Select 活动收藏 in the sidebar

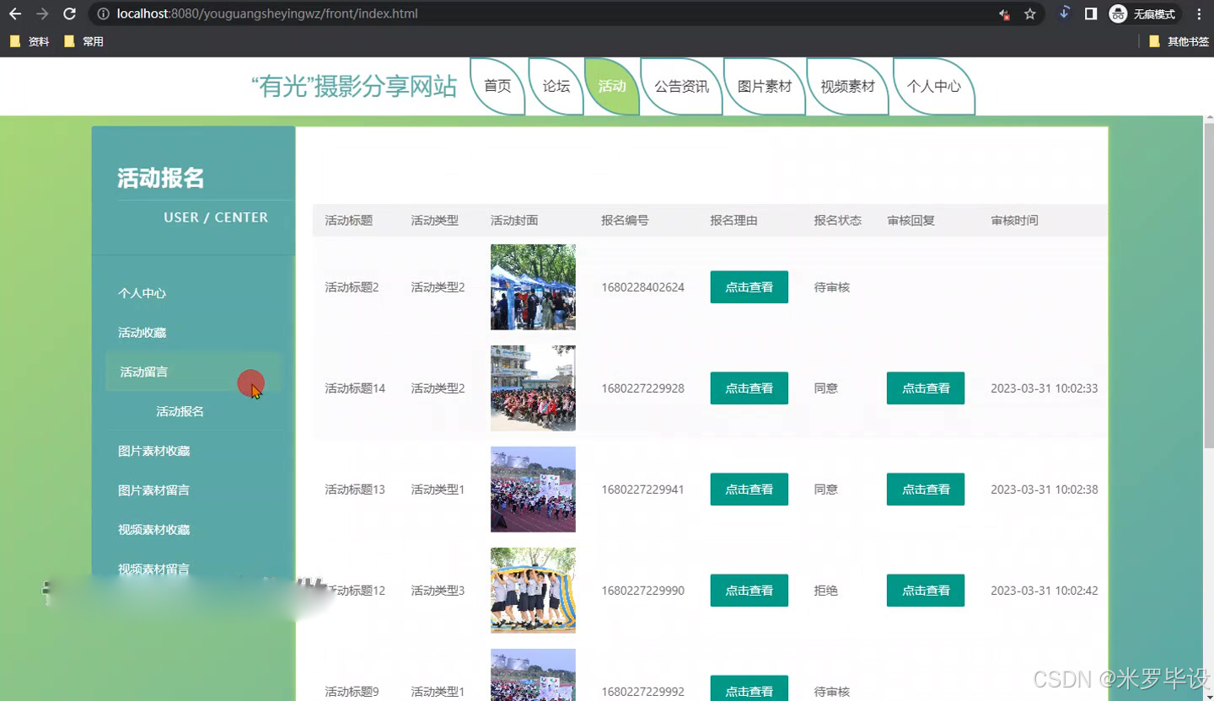pos(142,333)
